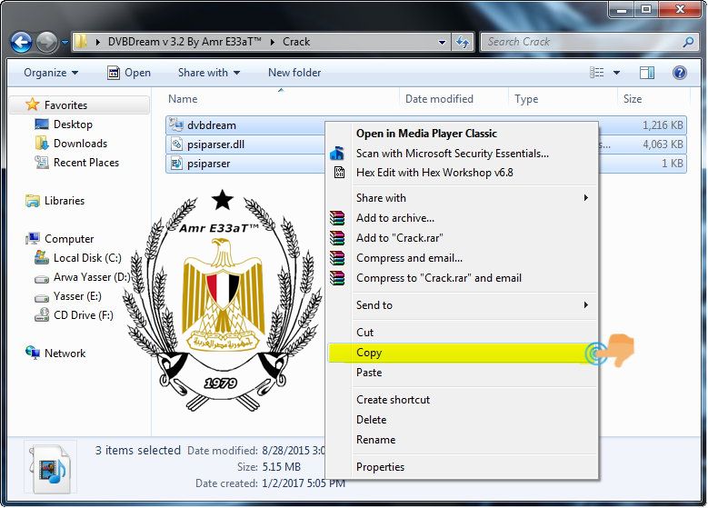
Task: Select the DVBDream v 3.2 breadcrumb
Action: pyautogui.click(x=184, y=42)
